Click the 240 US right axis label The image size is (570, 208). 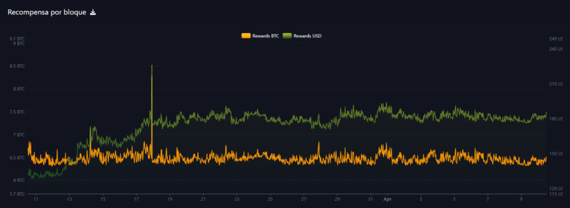557,49
